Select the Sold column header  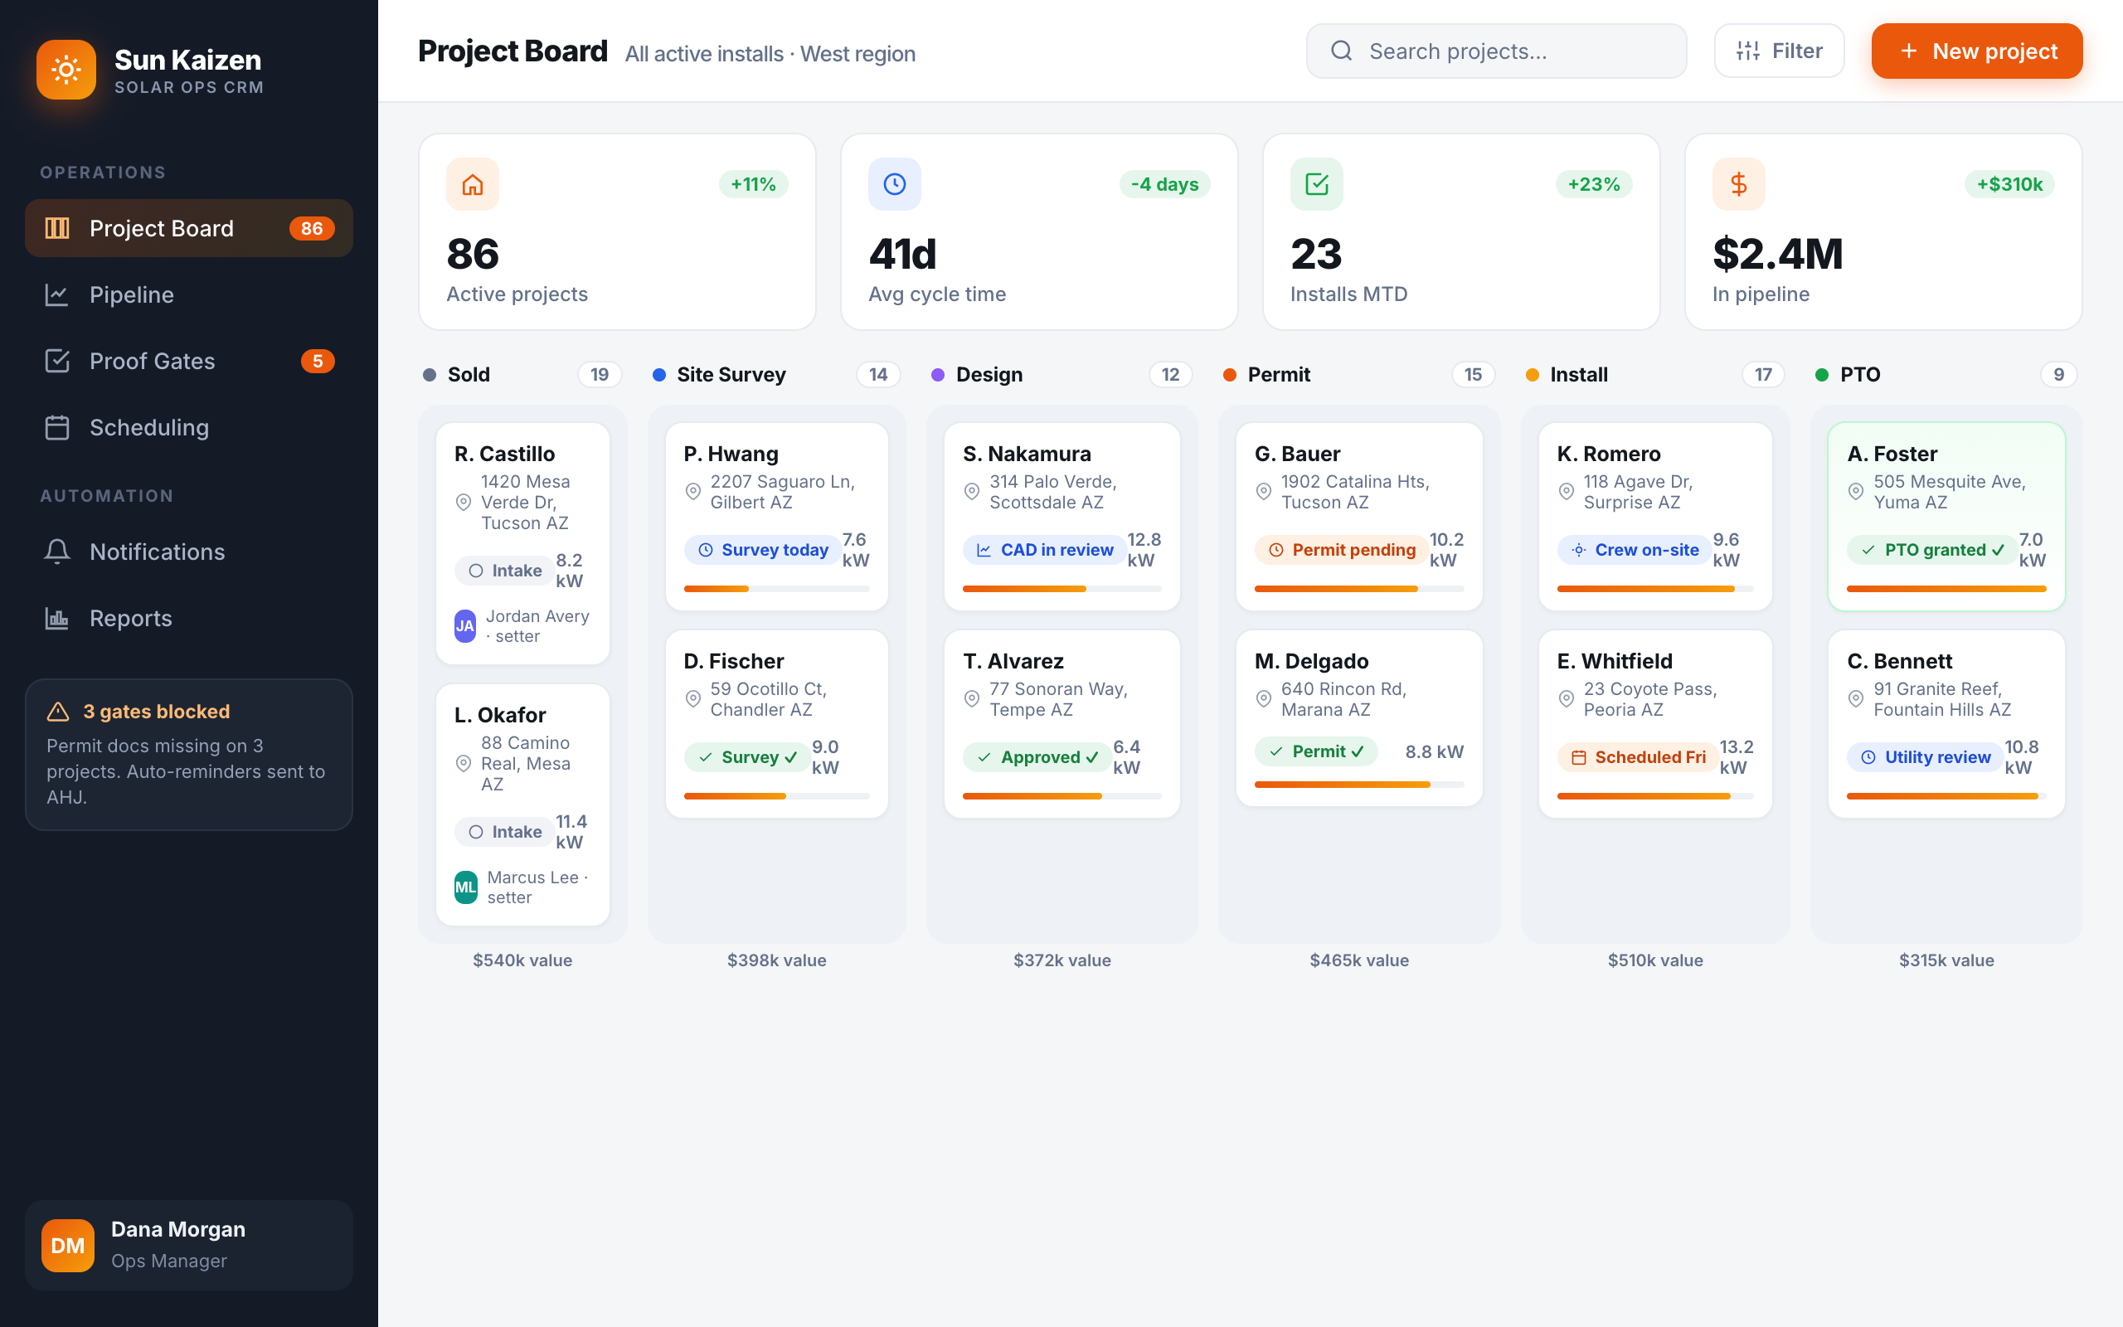click(522, 375)
